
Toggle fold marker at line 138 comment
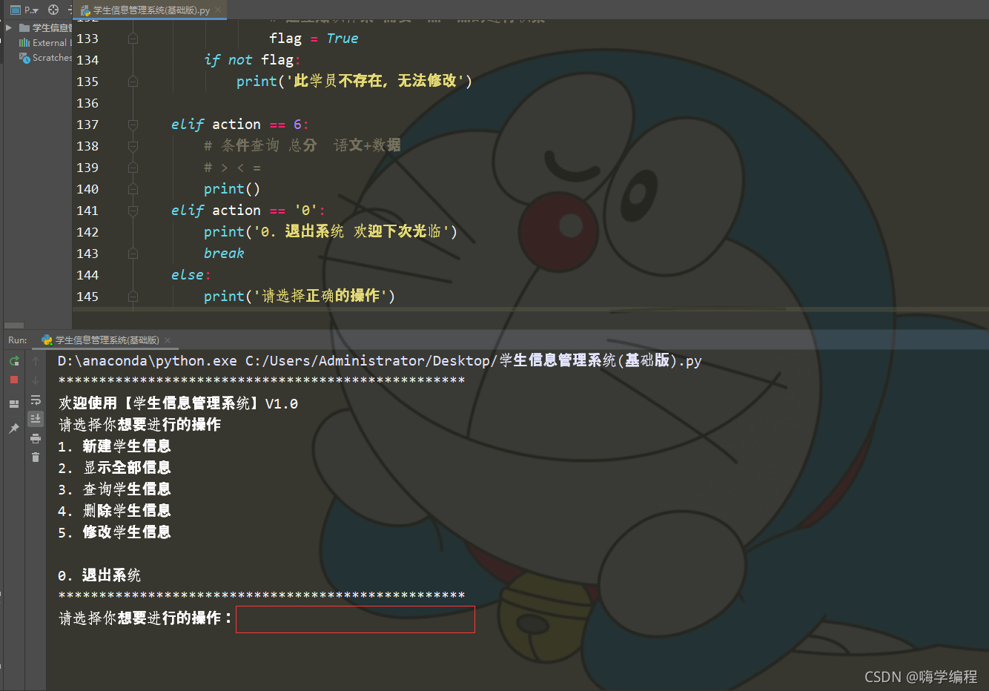133,146
